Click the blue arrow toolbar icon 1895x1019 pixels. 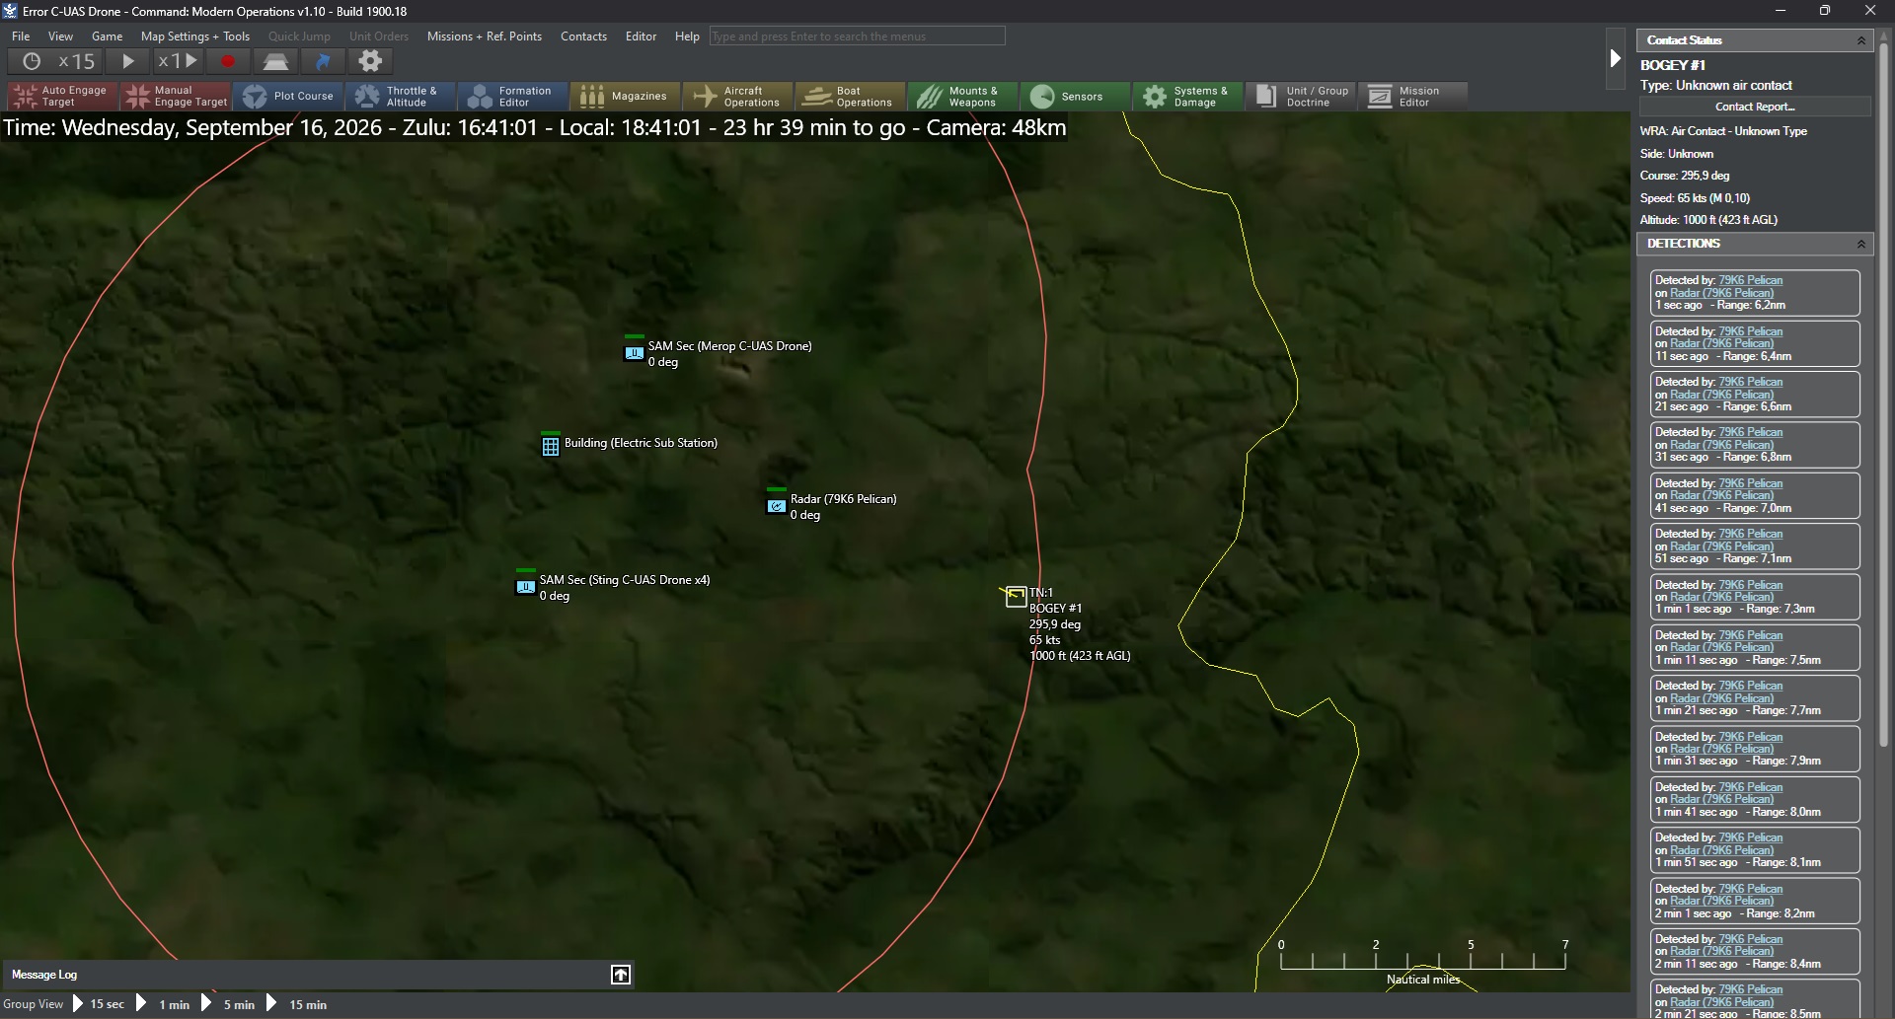pos(323,61)
